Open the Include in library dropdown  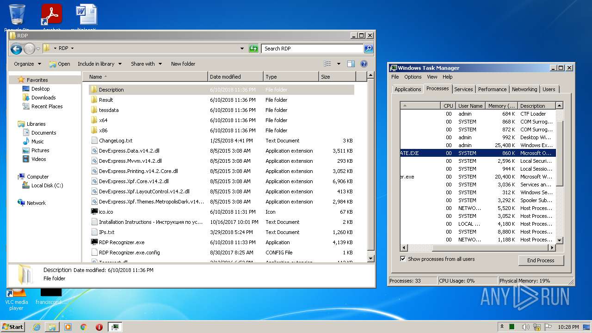[99, 64]
